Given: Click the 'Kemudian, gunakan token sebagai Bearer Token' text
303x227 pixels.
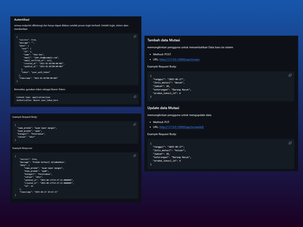Looking at the screenshot, I should click(x=40, y=89).
